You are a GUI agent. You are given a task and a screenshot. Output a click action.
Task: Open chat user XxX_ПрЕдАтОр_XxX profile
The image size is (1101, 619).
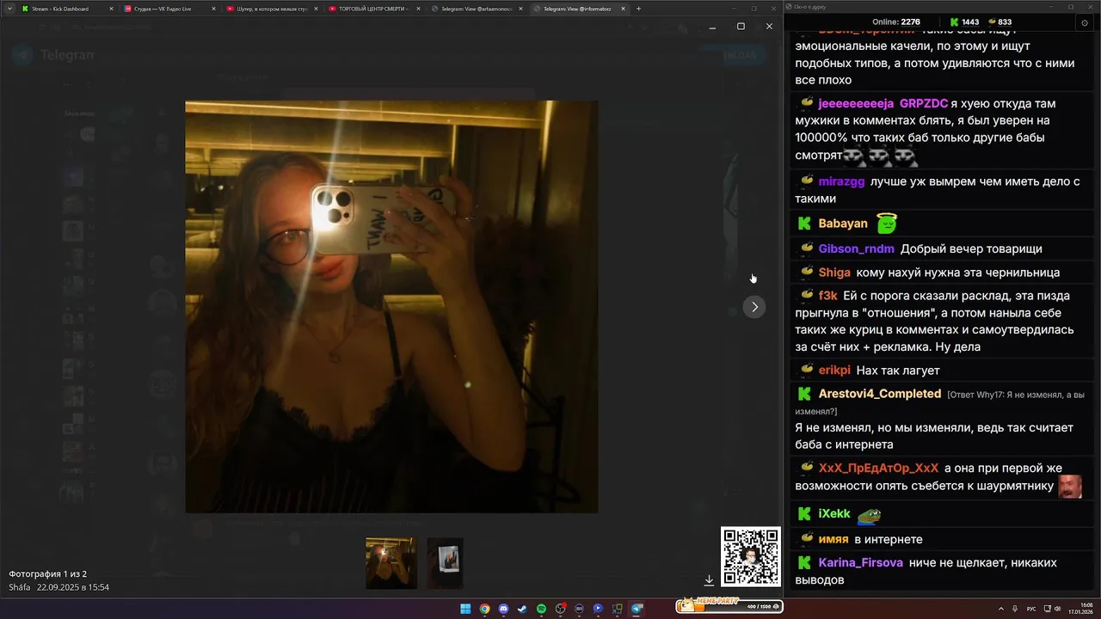(x=878, y=469)
